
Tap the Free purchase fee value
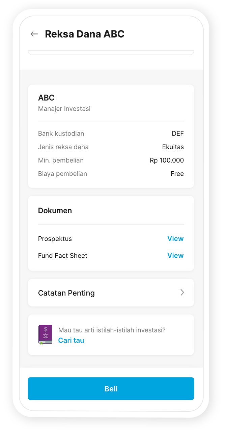[177, 174]
